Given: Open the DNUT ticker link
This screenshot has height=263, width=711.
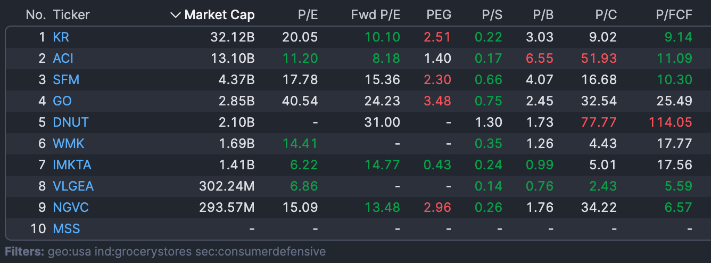Looking at the screenshot, I should pos(71,122).
